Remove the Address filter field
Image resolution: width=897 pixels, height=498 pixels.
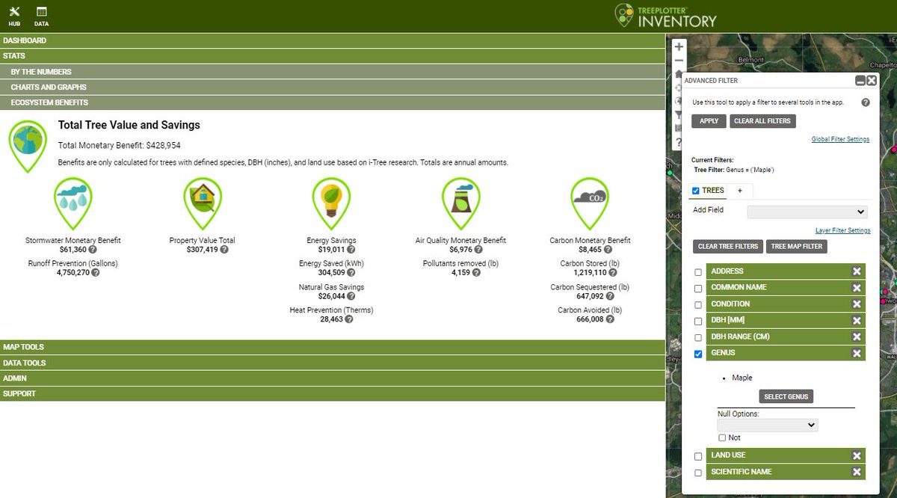pyautogui.click(x=857, y=271)
